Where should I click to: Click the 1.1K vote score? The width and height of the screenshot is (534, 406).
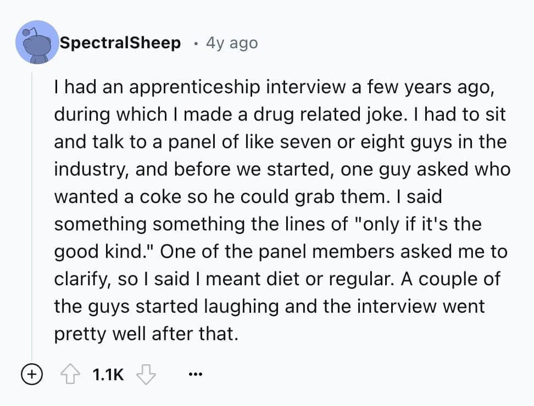108,375
